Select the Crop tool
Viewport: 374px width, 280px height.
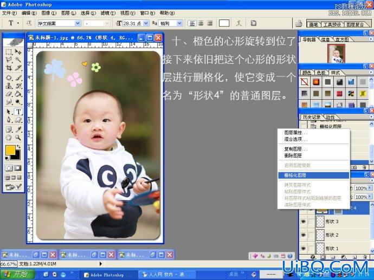[9, 68]
